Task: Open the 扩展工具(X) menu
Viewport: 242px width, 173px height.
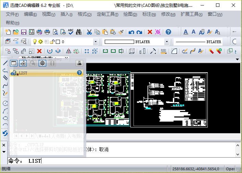Action: [x=191, y=14]
